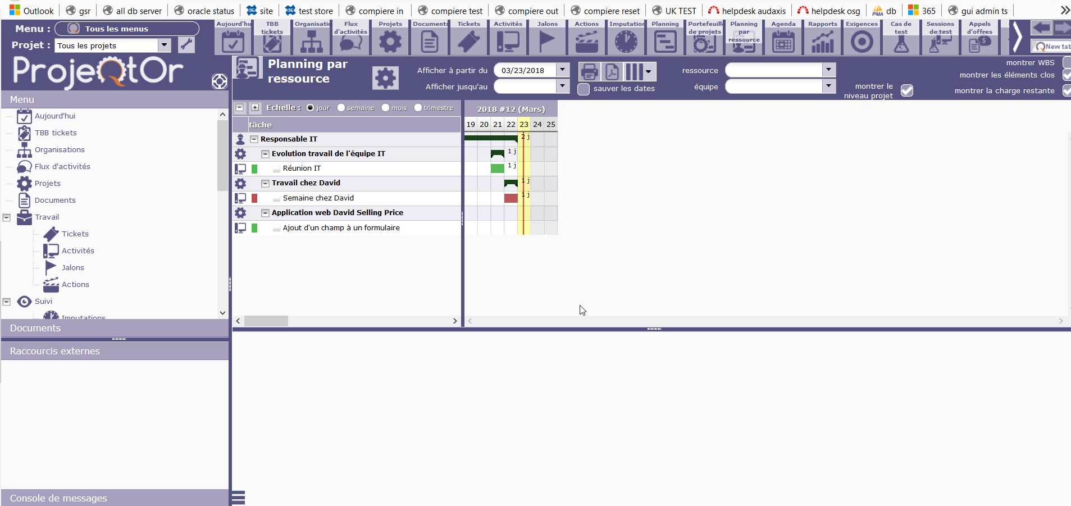
Task: Open Activités in side menu
Action: 78,251
